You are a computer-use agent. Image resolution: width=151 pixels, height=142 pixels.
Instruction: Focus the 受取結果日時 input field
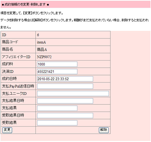click(65, 116)
